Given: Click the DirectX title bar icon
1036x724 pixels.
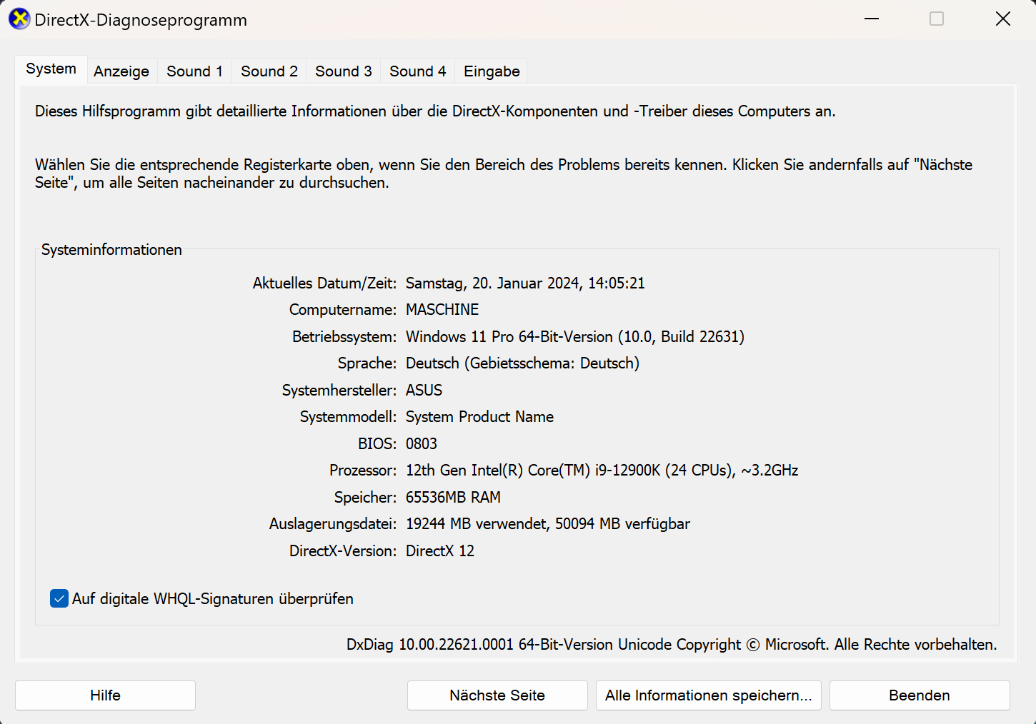Looking at the screenshot, I should point(19,19).
